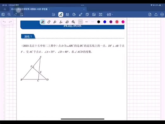Image resolution: width=165 pixels, height=124 pixels.
Task: Open the multitasking three-dots menu
Action: coord(82,5)
